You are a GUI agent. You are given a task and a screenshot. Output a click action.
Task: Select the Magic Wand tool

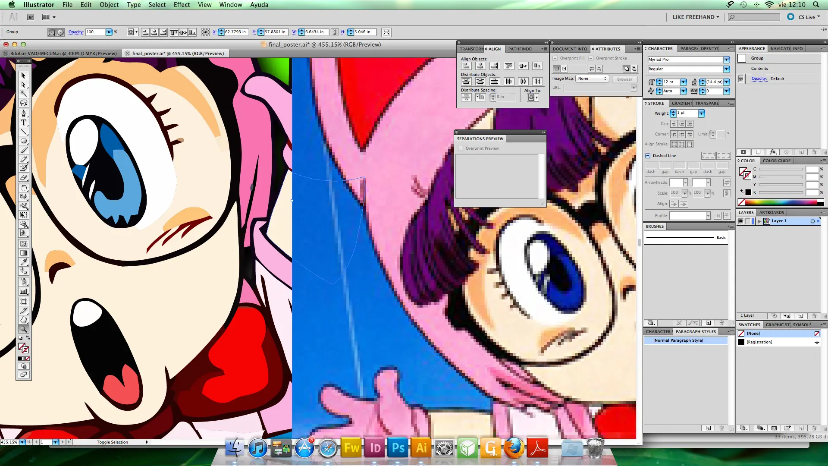click(24, 94)
